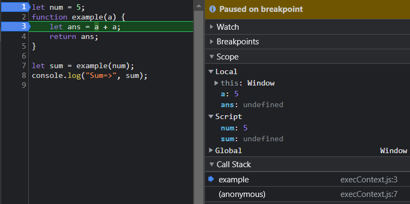Click the 'Window' value in the Global row
The width and height of the screenshot is (410, 204).
click(394, 150)
